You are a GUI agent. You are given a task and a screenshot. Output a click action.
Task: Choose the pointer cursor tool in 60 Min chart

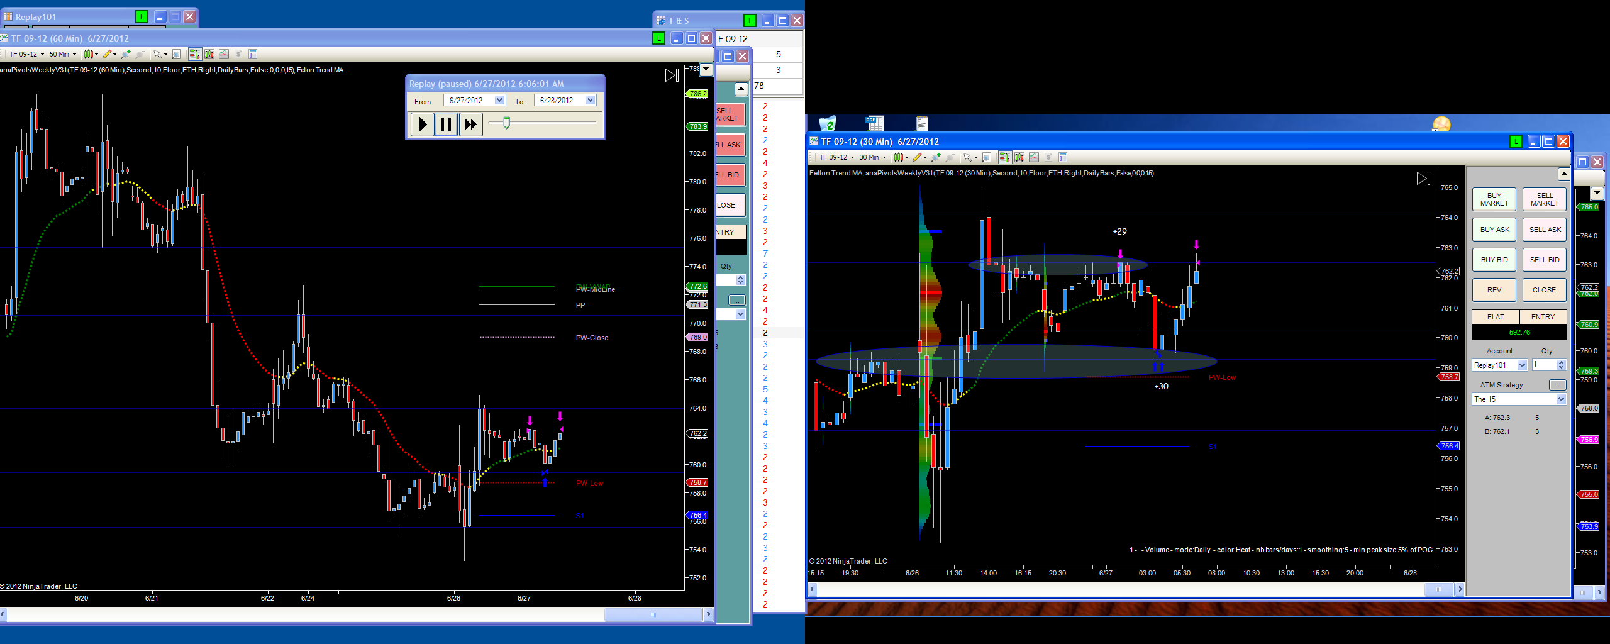[159, 54]
